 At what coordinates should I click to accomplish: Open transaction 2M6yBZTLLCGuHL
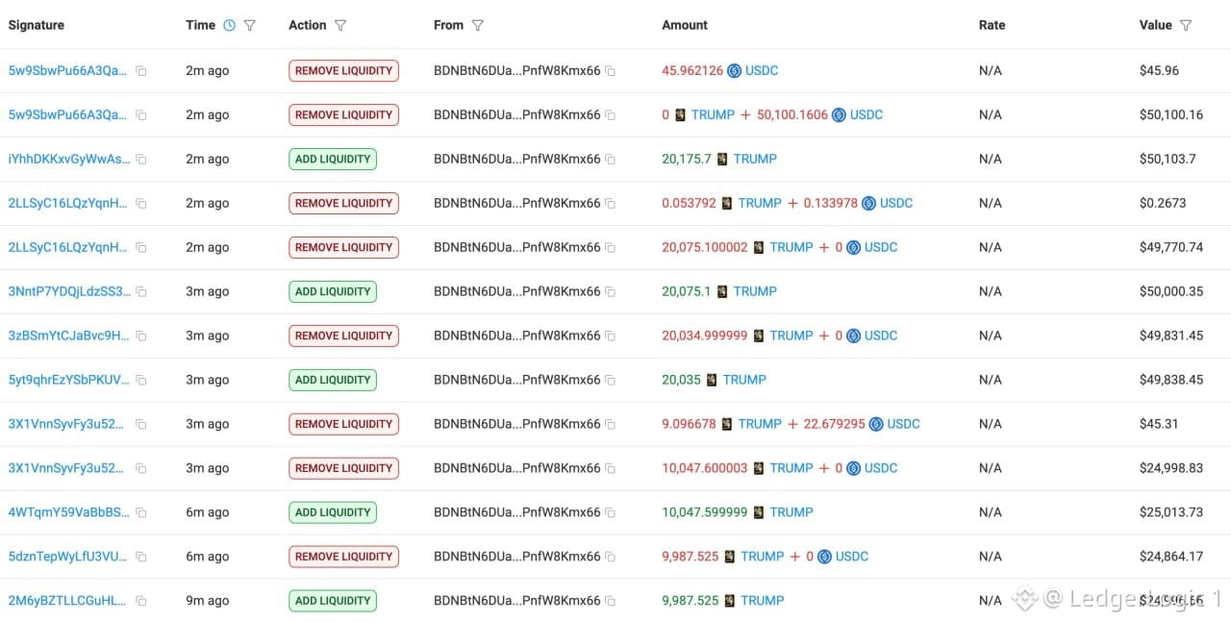pos(67,602)
